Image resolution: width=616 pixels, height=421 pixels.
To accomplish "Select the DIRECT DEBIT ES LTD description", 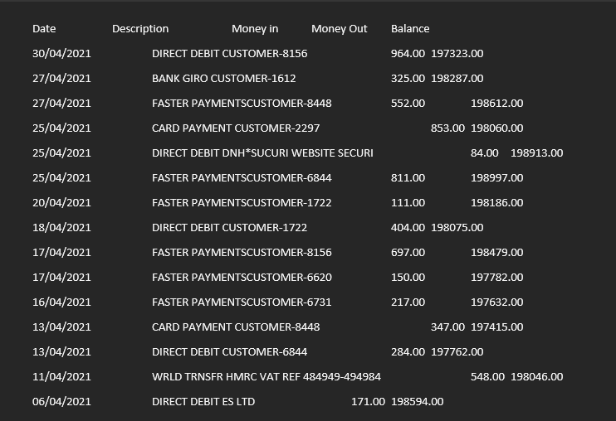I will (x=203, y=402).
